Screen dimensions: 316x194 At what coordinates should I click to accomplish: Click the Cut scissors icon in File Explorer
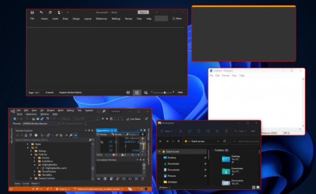(180, 131)
